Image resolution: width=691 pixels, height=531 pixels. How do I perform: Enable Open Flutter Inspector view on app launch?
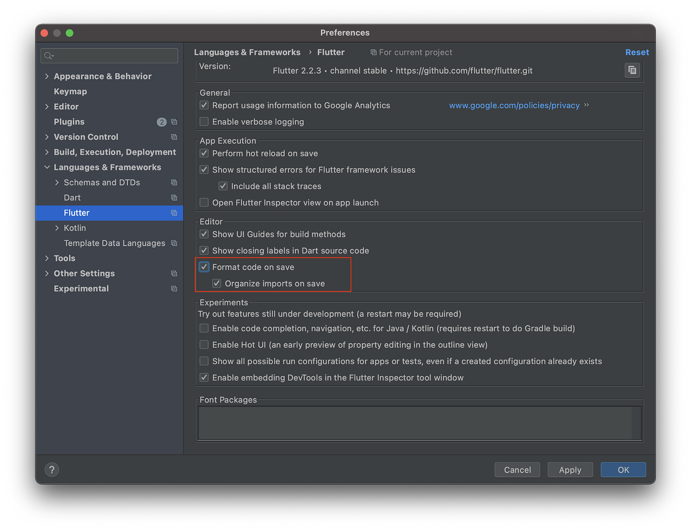[x=204, y=203]
